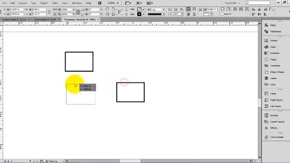290x163 pixels.
Task: Open the Folio Builder panel
Action: 274,137
